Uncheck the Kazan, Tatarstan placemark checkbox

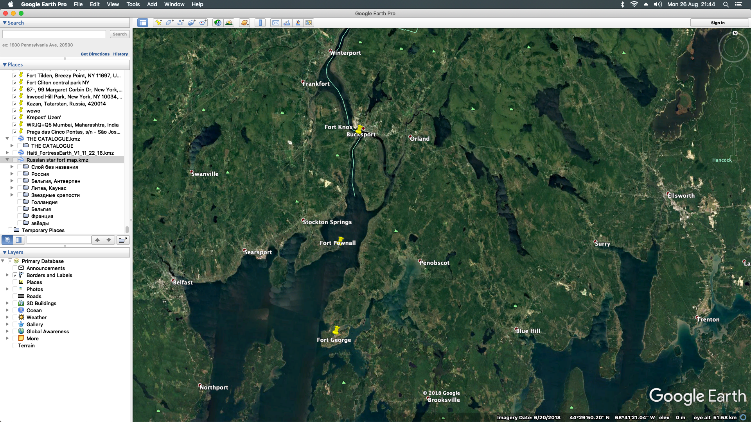point(15,104)
